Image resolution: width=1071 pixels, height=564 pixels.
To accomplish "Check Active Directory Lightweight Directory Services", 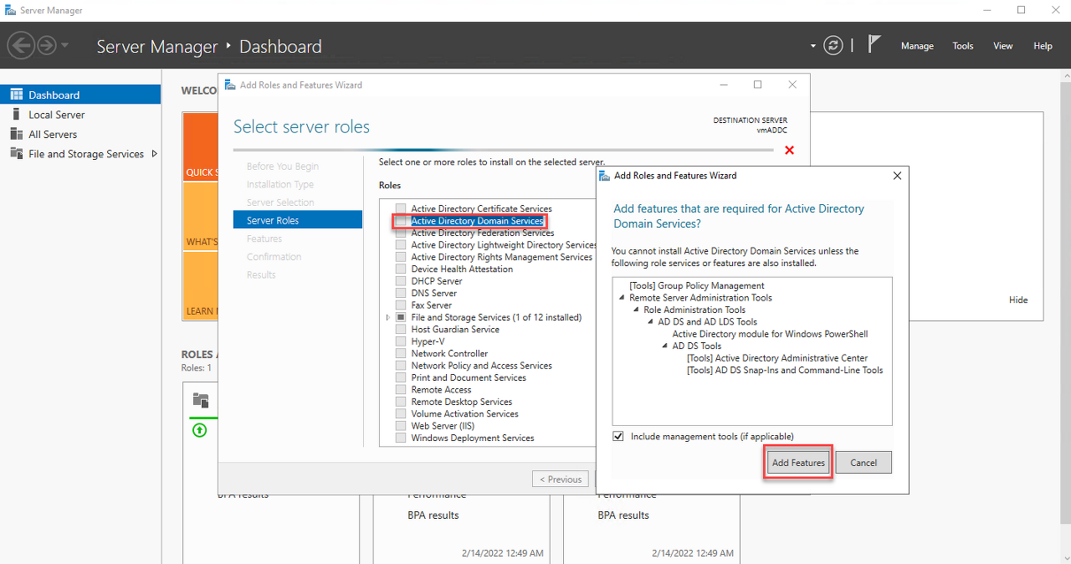I will coord(401,245).
